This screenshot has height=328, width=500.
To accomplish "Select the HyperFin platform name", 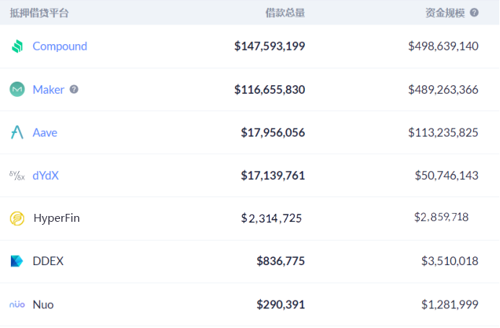I will pos(56,218).
